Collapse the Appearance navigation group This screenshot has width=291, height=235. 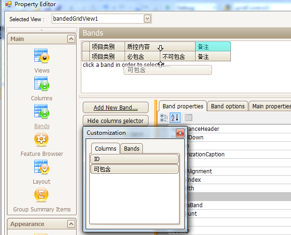point(71,224)
